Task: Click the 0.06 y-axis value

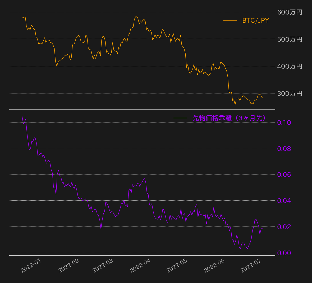Action: click(x=284, y=174)
